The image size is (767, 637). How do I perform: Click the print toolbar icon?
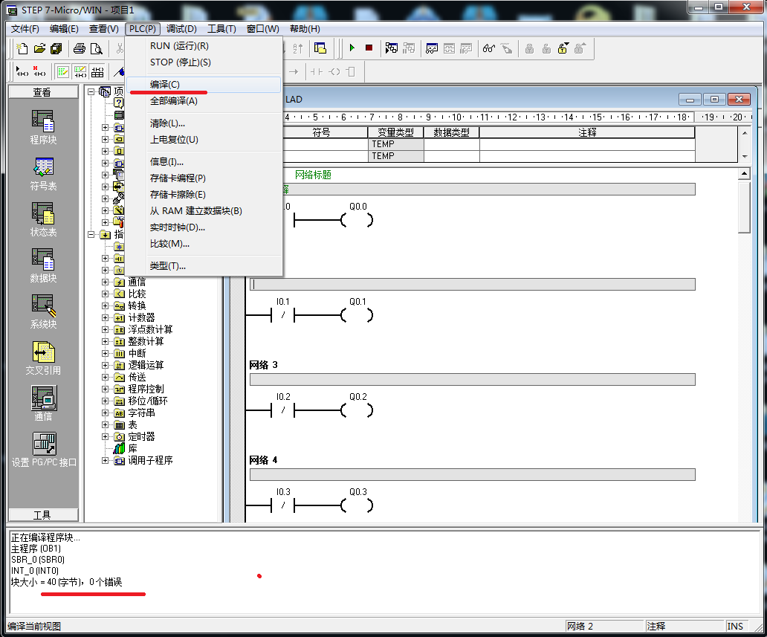(x=80, y=49)
